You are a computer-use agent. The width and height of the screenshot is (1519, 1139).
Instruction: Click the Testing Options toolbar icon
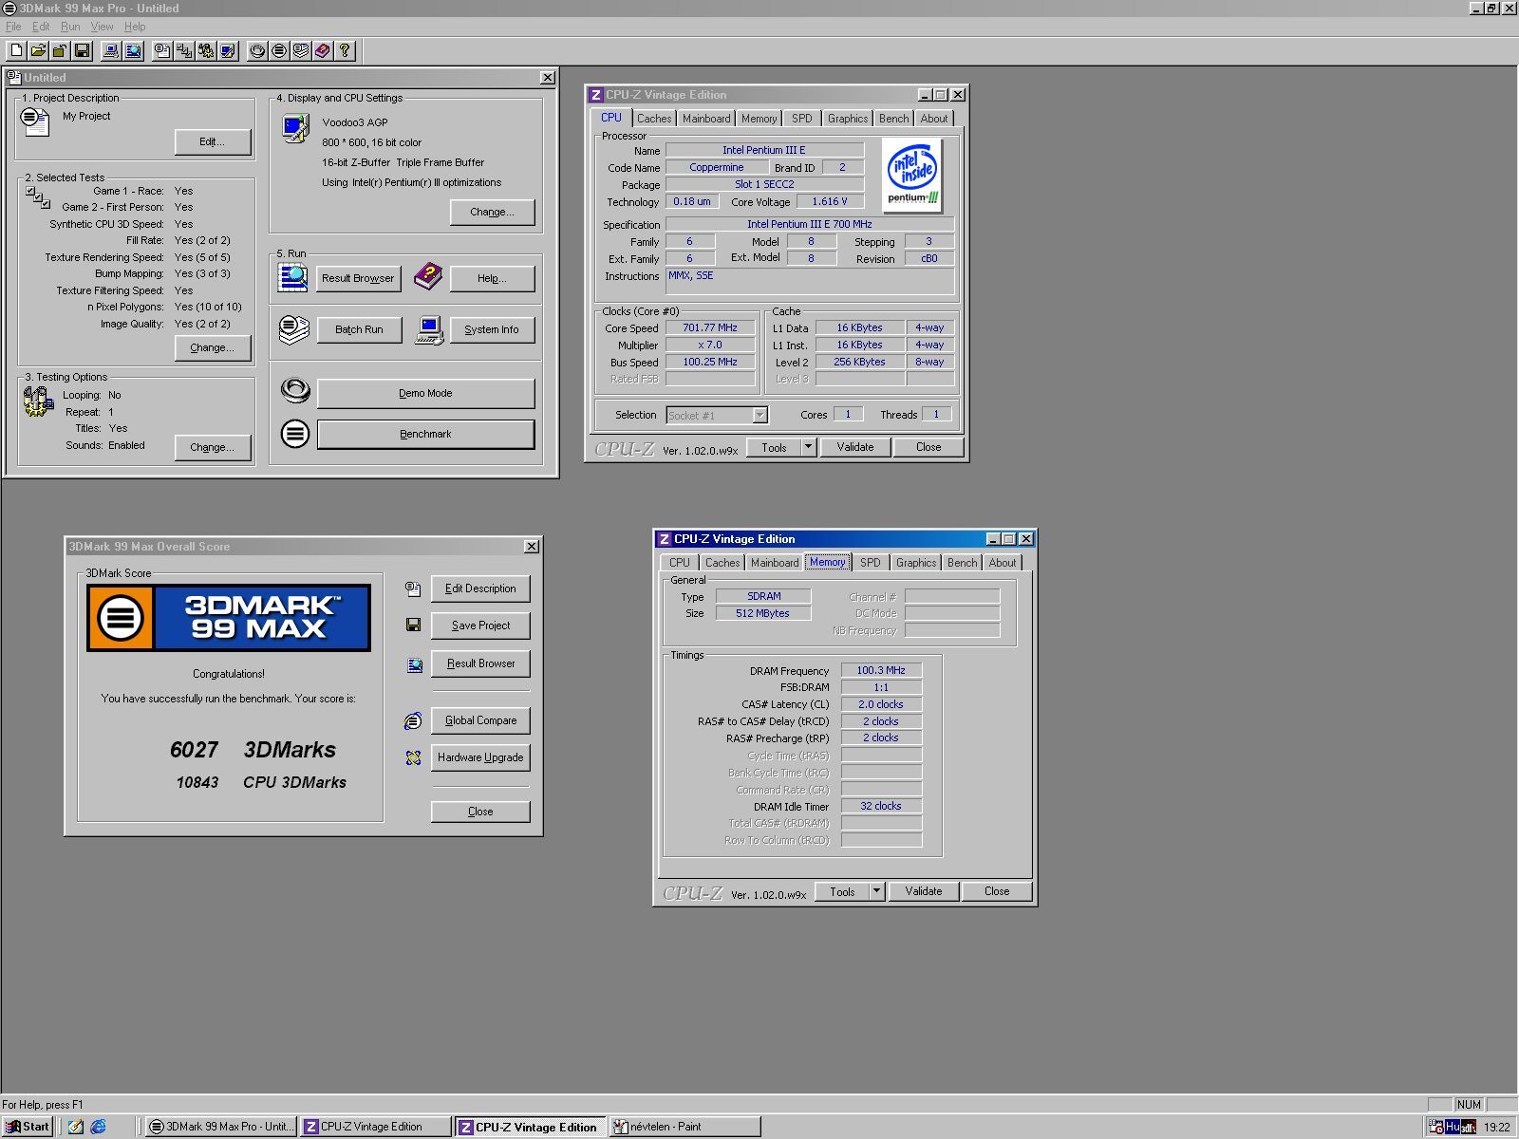pyautogui.click(x=206, y=50)
